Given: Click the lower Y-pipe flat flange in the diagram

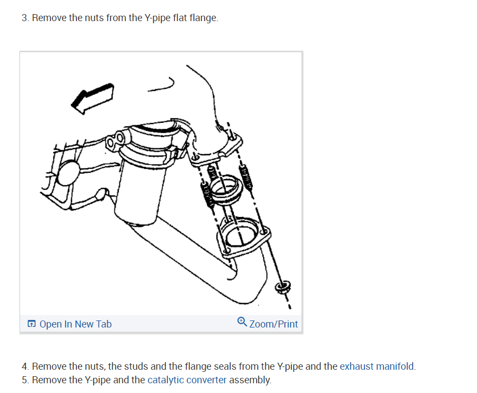Looking at the screenshot, I should [243, 238].
